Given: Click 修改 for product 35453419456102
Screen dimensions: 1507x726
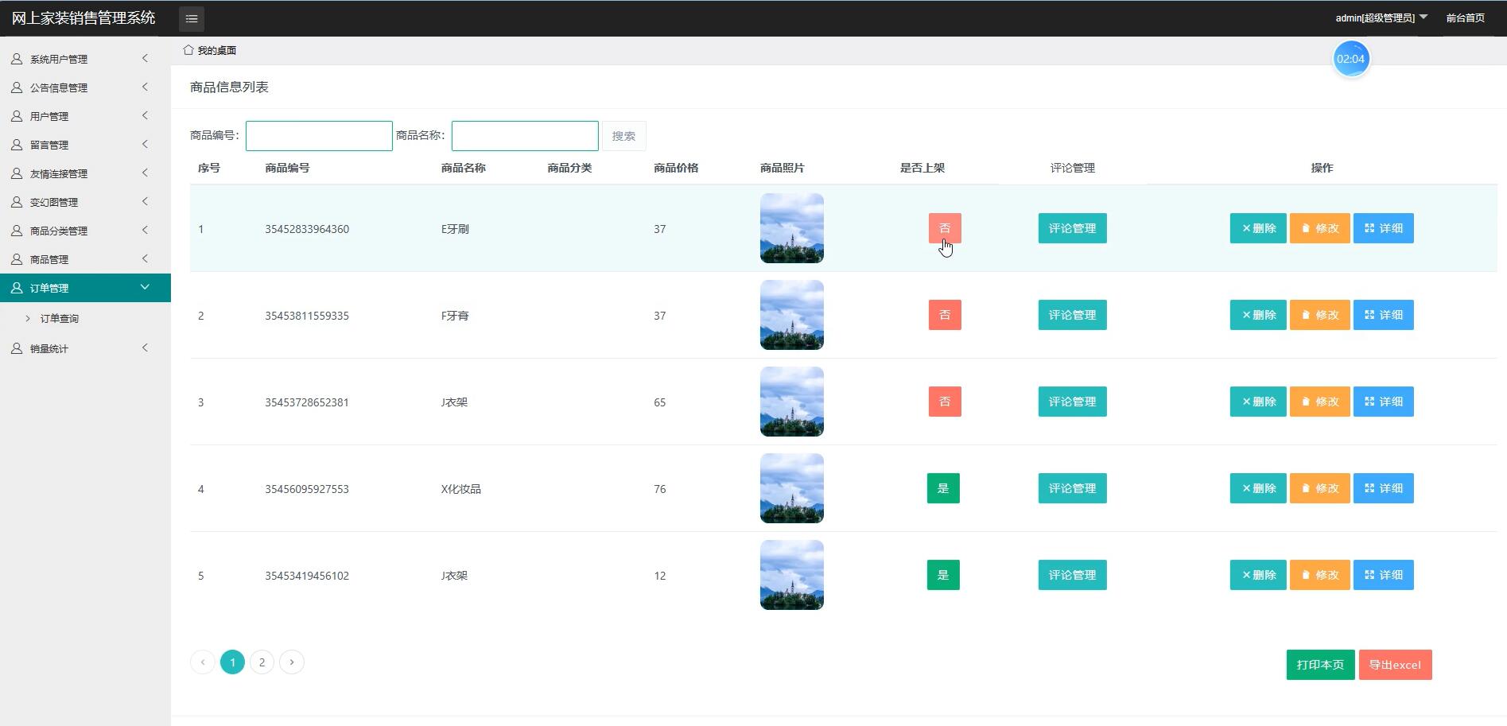Looking at the screenshot, I should click(x=1319, y=575).
